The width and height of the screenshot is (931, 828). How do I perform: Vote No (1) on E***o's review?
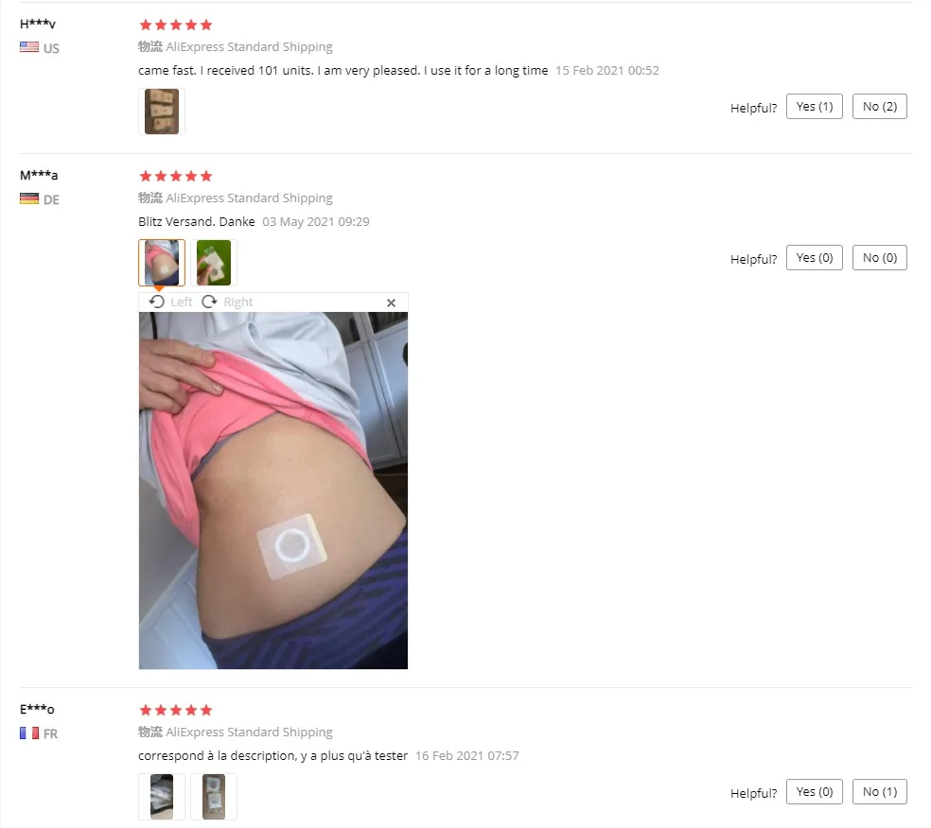(879, 791)
